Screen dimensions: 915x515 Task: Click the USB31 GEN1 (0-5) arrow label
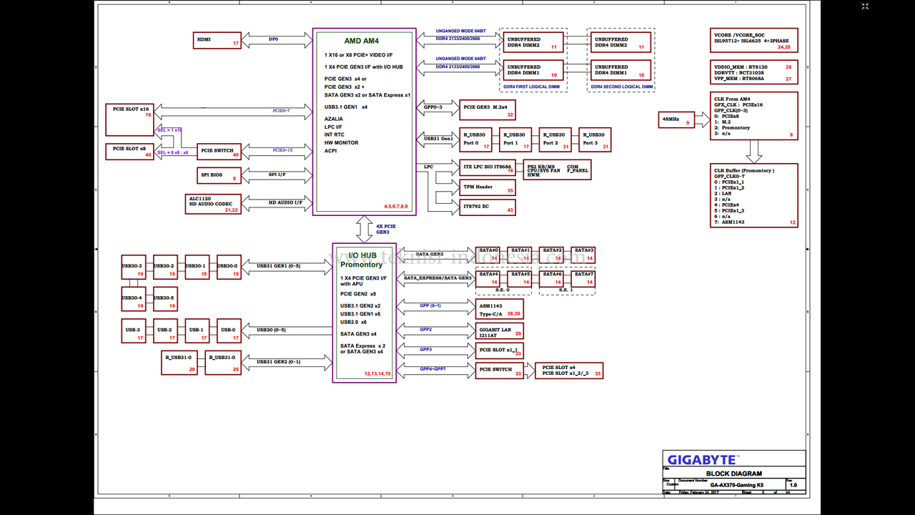tap(278, 266)
